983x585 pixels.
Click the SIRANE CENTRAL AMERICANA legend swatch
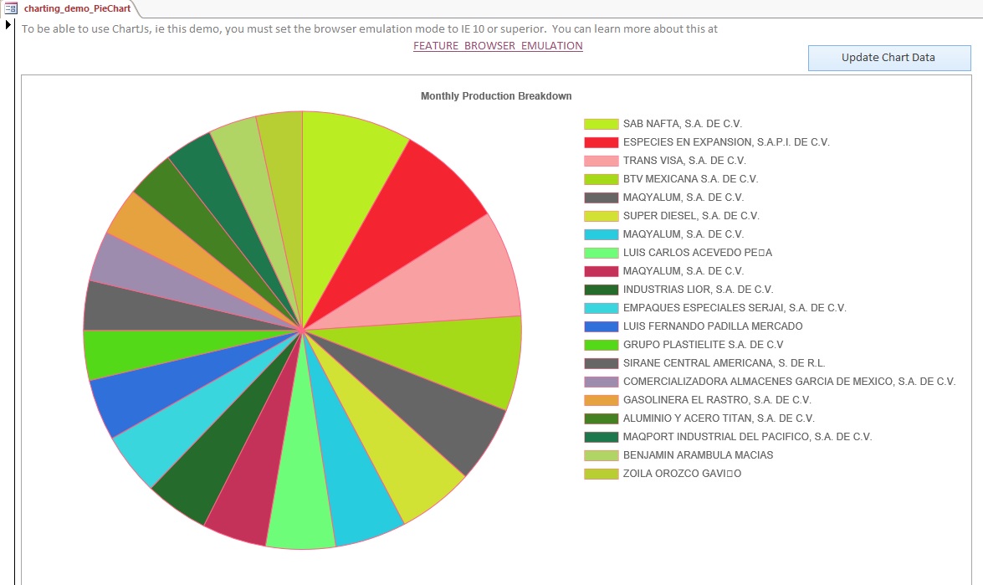(x=602, y=363)
